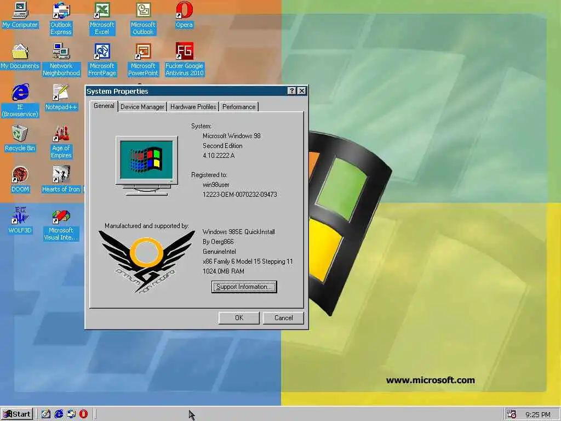Click the 'Second Edition' text line

(222, 146)
